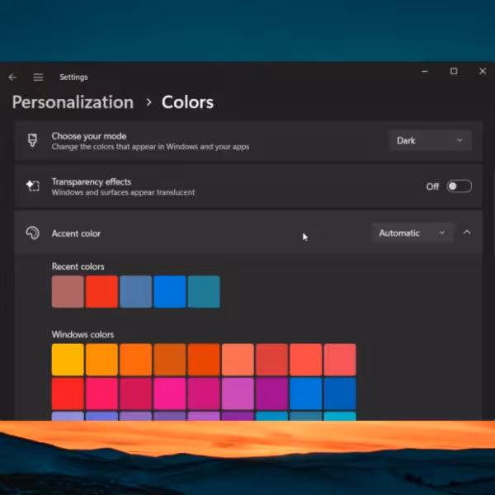Select the fifth Windows color, deep orange-red
Viewport: 495px width, 495px height.
pyautogui.click(x=204, y=360)
